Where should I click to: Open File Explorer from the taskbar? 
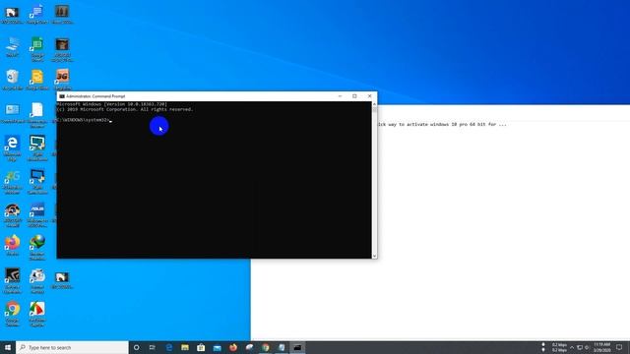tap(185, 347)
